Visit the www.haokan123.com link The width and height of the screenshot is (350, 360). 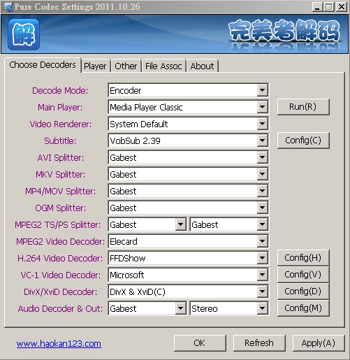[x=59, y=344]
